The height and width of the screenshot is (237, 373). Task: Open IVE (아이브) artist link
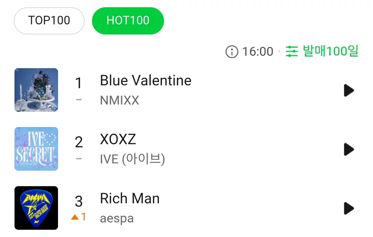132,159
